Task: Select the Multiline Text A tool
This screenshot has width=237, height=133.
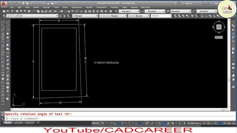Action: tap(7, 91)
